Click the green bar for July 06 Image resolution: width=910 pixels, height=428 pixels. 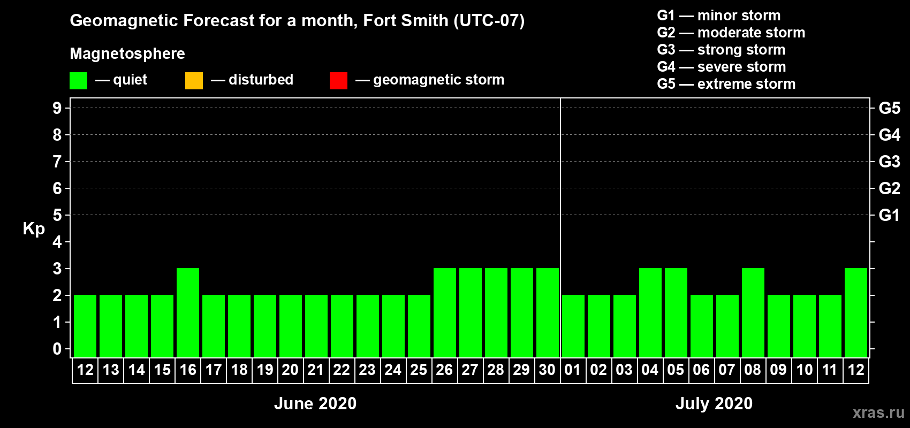click(x=702, y=326)
